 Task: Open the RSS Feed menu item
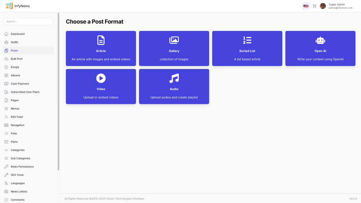pos(17,117)
